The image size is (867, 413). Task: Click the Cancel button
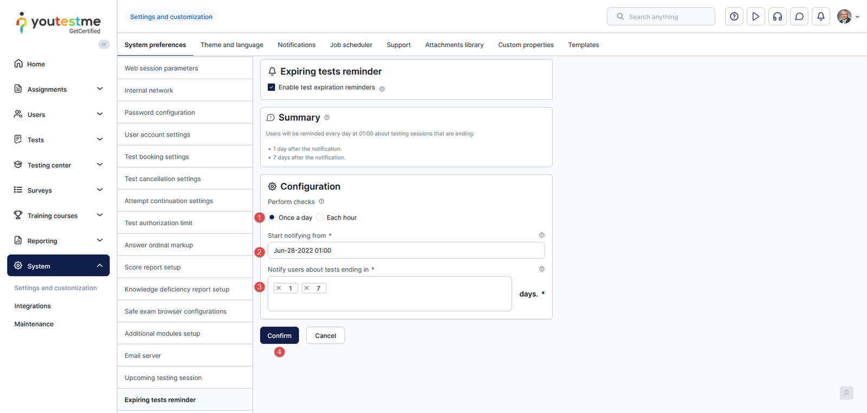[x=325, y=336]
